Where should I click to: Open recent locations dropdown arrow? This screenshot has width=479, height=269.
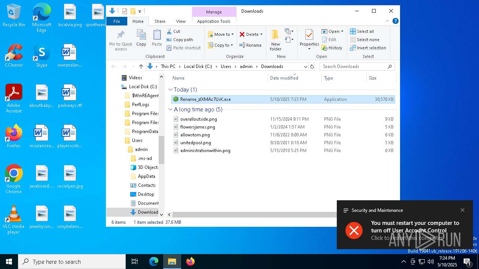click(x=132, y=67)
